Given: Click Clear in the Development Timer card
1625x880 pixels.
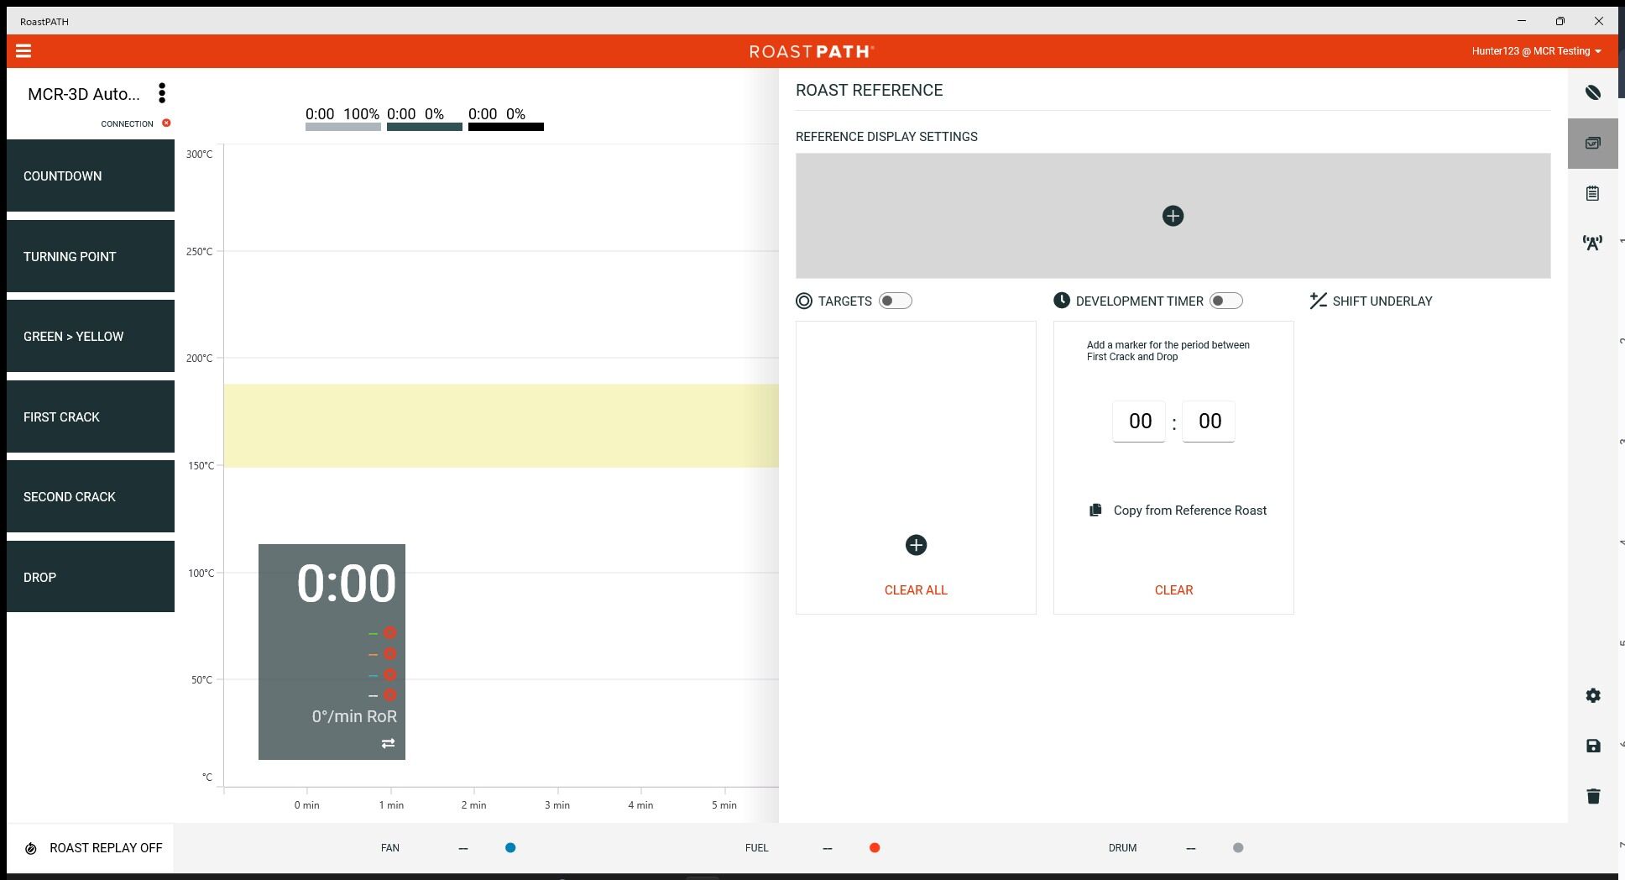Looking at the screenshot, I should point(1173,590).
